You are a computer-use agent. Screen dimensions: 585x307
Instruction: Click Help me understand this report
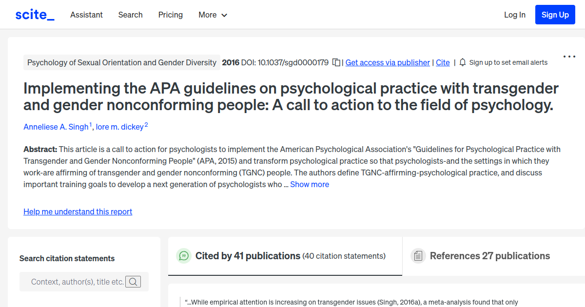78,211
